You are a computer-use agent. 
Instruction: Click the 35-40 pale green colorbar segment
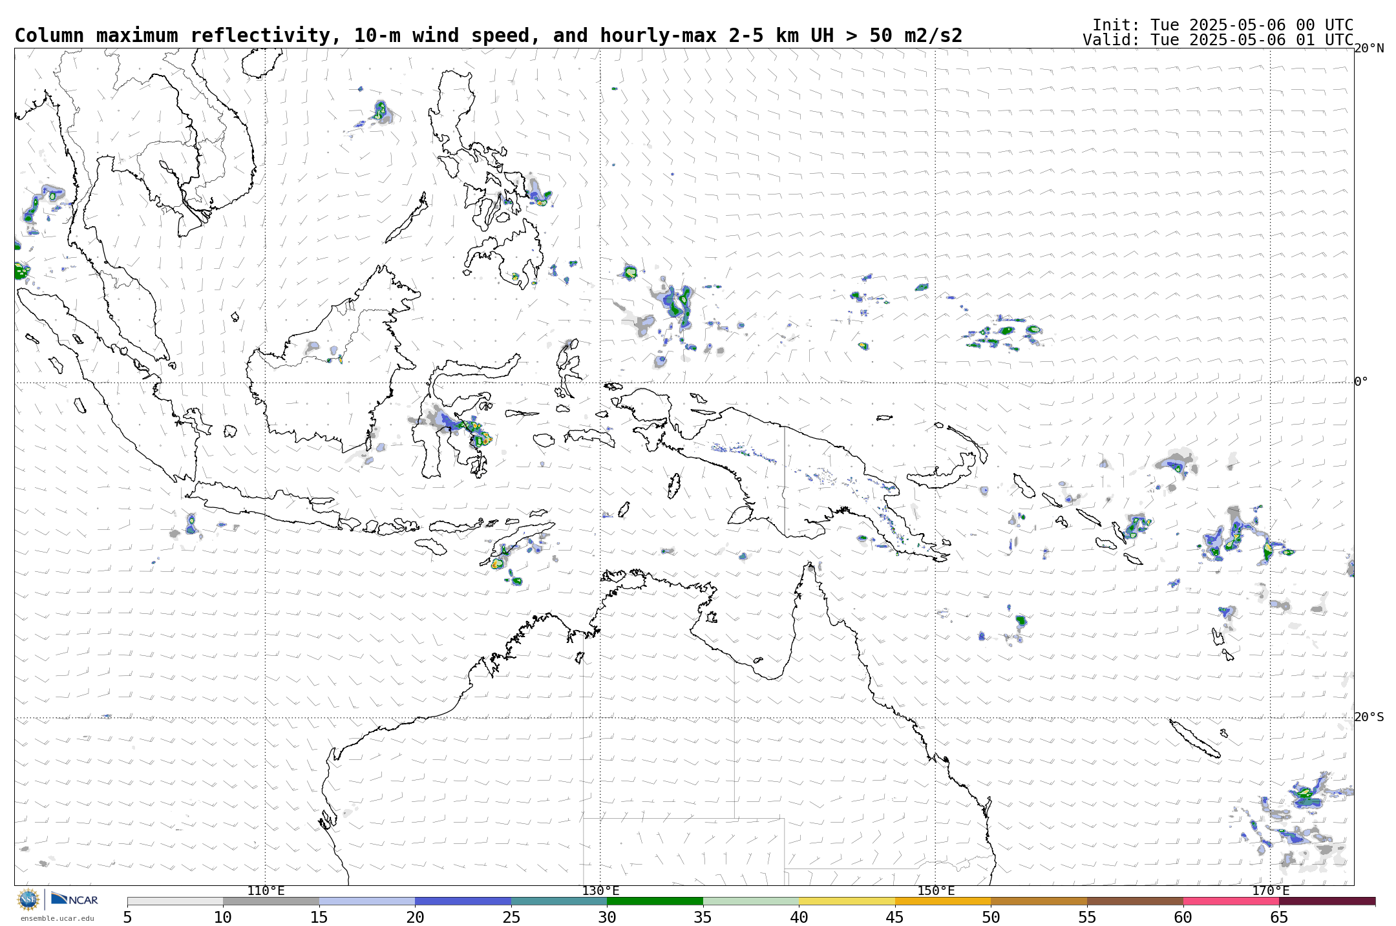[x=751, y=901]
